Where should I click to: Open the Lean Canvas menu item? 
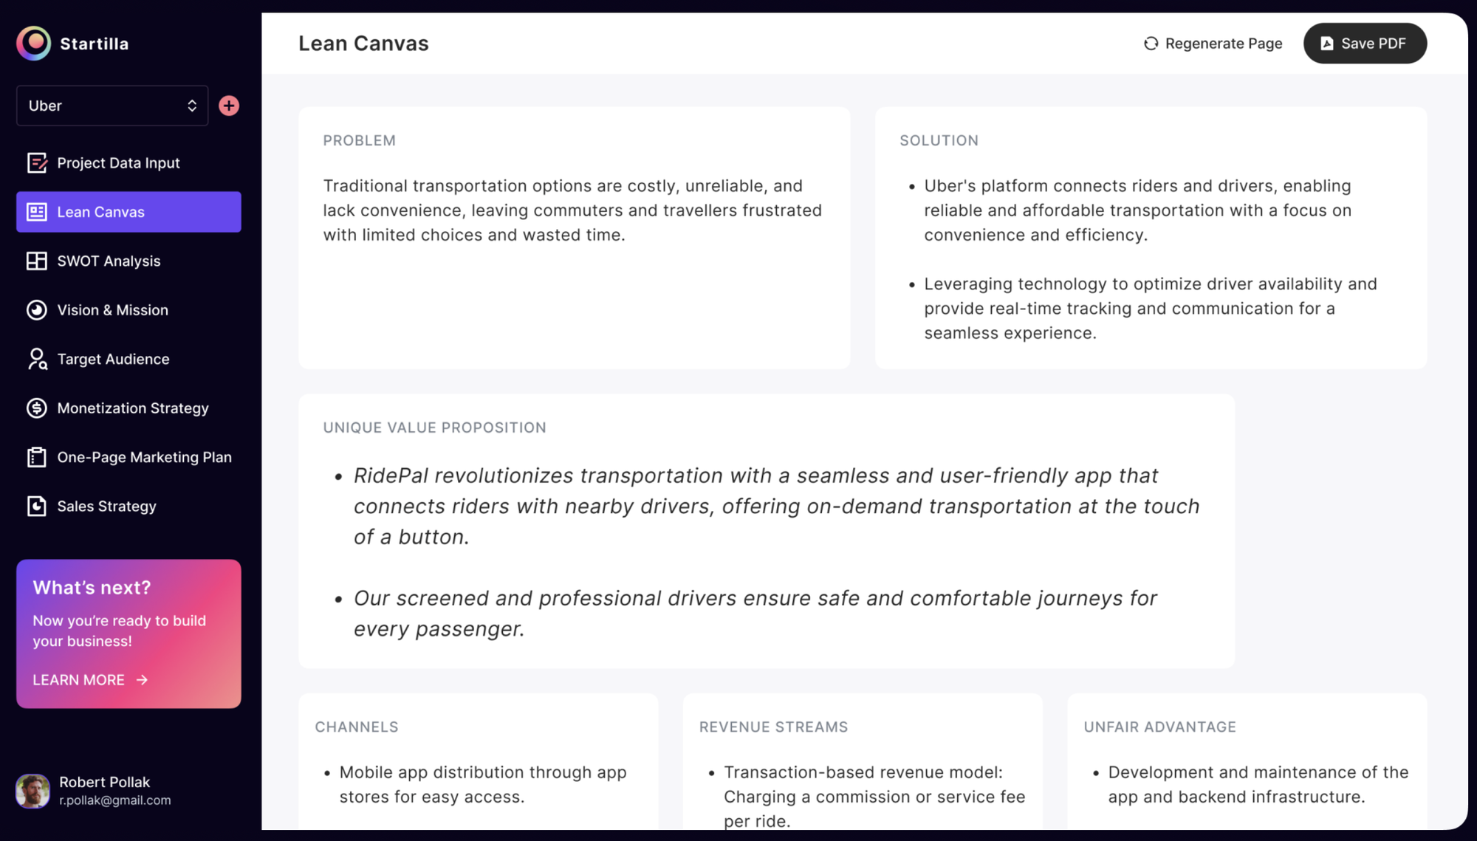[x=128, y=212]
